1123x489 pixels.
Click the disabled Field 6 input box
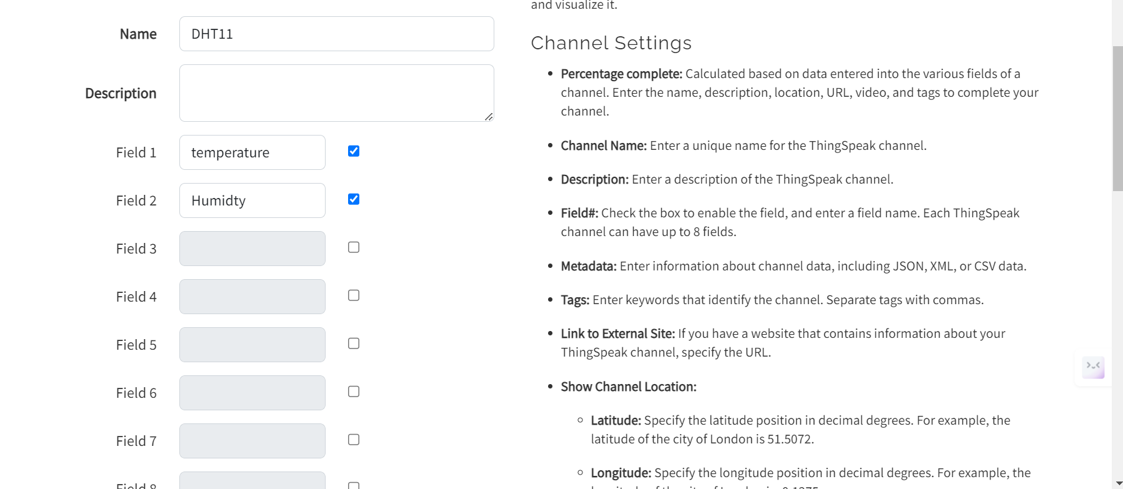click(x=252, y=393)
